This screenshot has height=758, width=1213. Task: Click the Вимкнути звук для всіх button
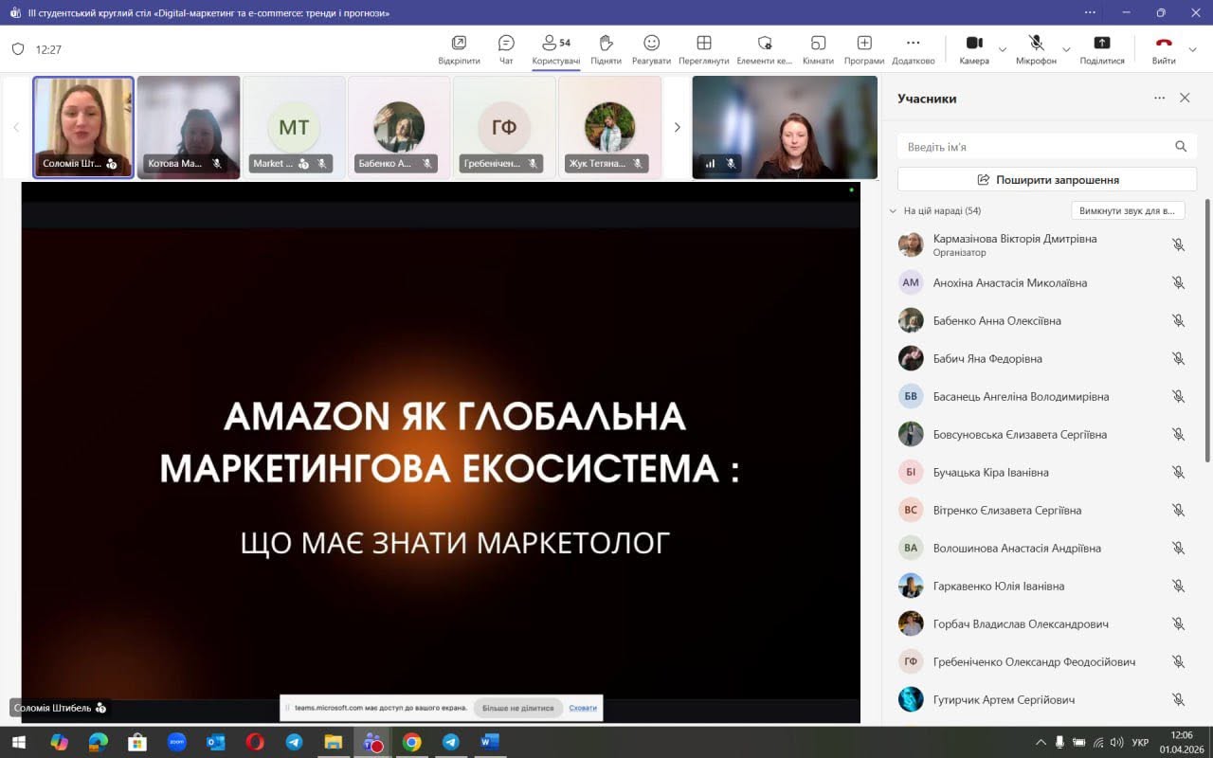coord(1128,210)
